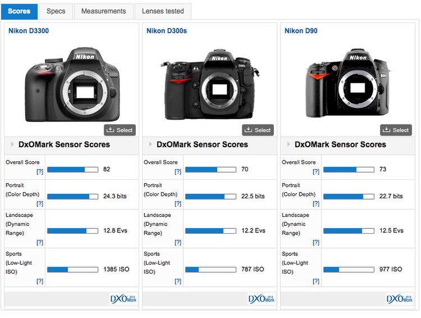Collapse DxOMark Sensor Scores arrow for Nikon D3300
Viewport: 421px width, 318px height.
pyautogui.click(x=12, y=144)
